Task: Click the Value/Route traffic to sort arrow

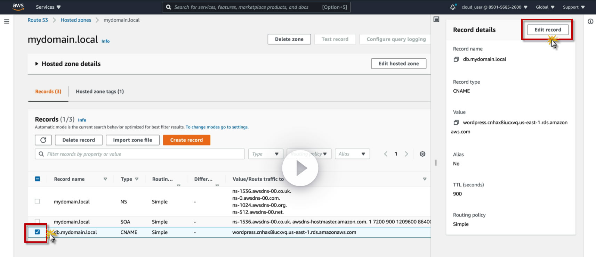Action: point(425,179)
